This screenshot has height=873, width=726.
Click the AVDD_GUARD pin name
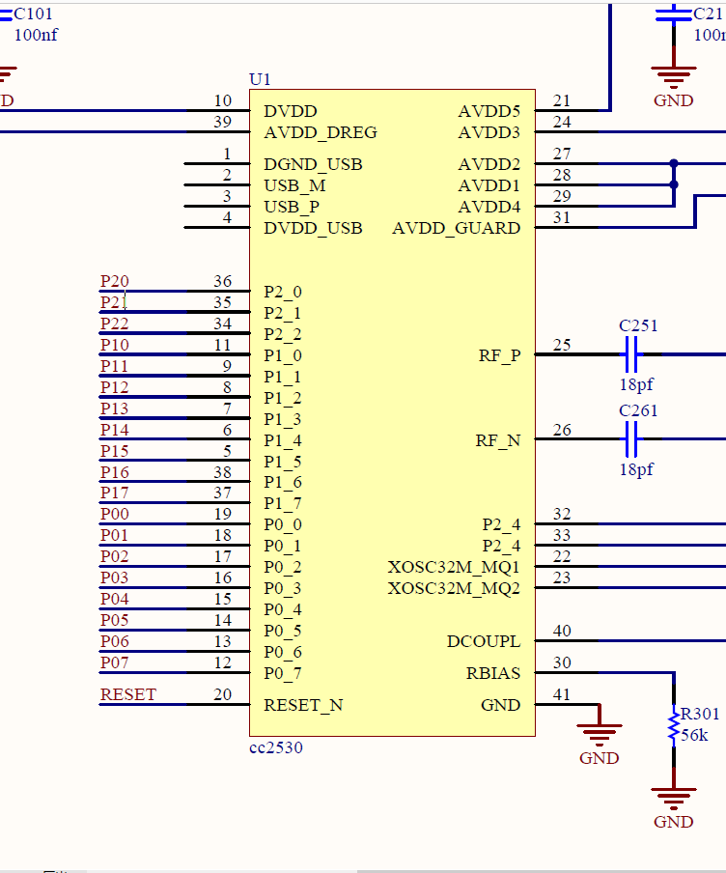(457, 228)
